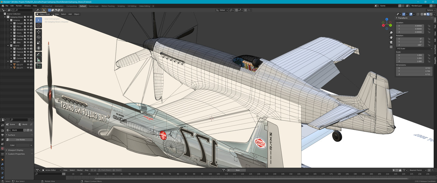Toggle the camera view icon in viewport
This screenshot has height=183, width=437.
tap(391, 42)
